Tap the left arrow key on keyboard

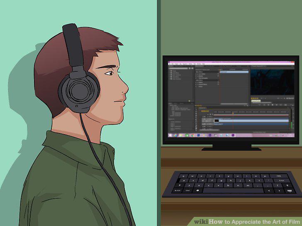(269, 191)
